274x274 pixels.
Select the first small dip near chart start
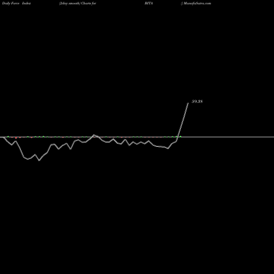(12, 145)
